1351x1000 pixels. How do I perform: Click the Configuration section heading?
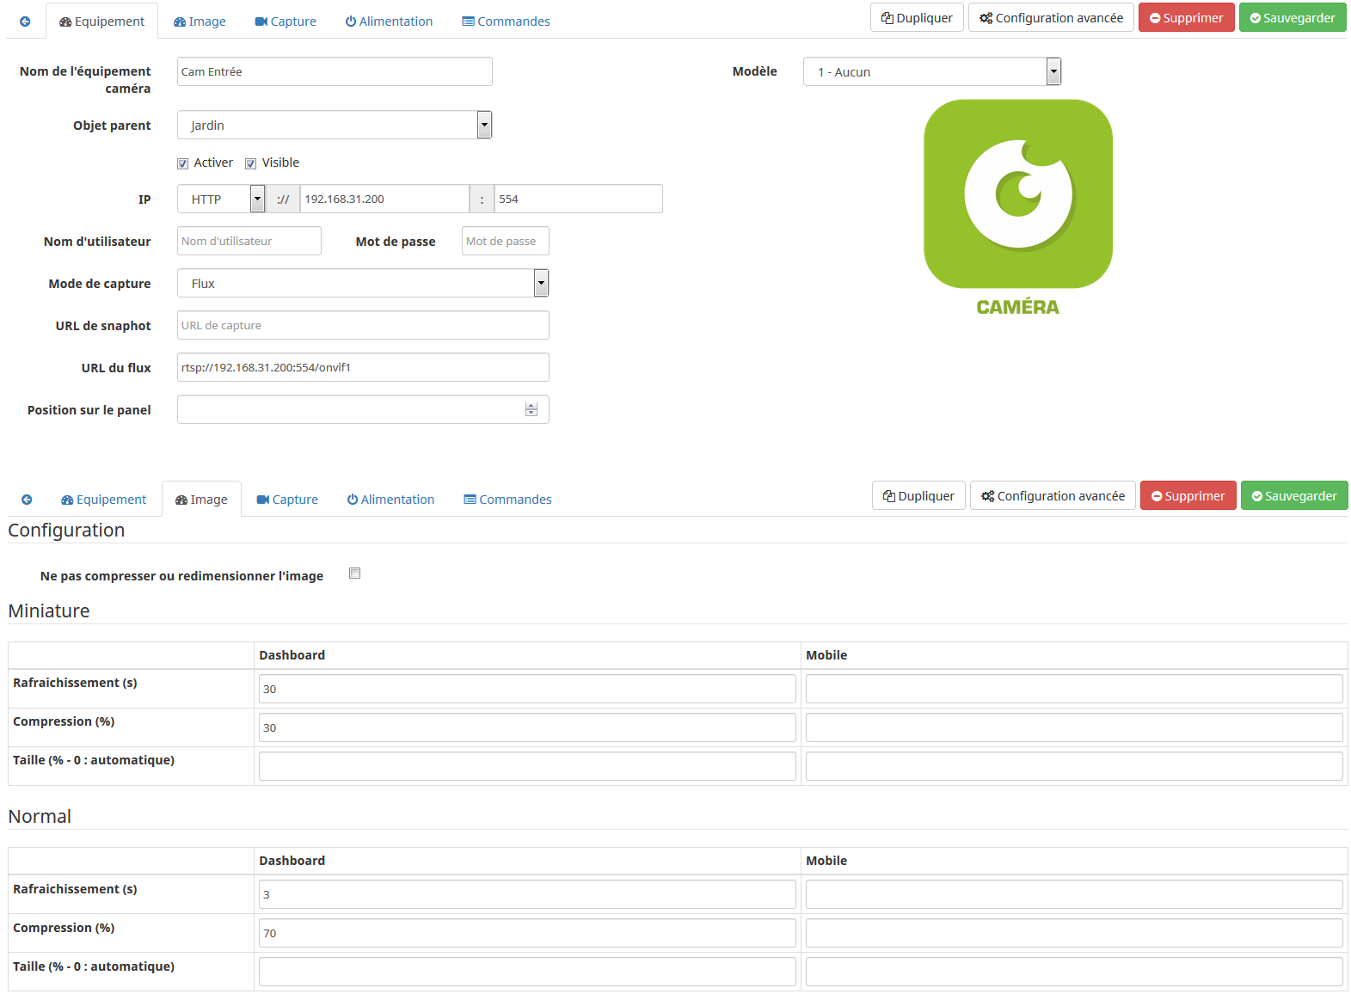coord(66,530)
